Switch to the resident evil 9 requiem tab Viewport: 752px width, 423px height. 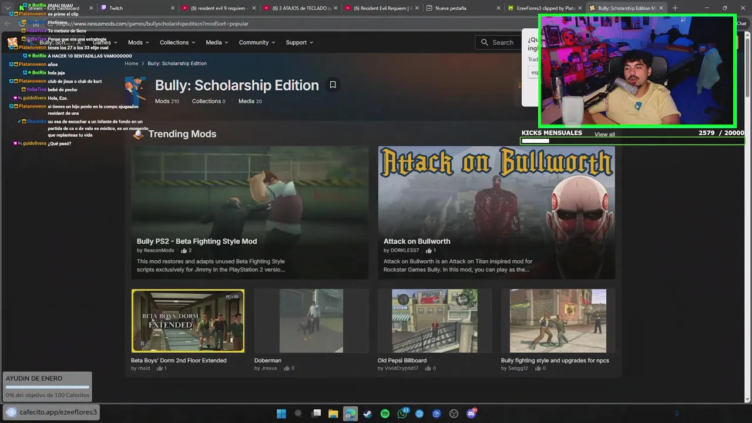point(219,8)
